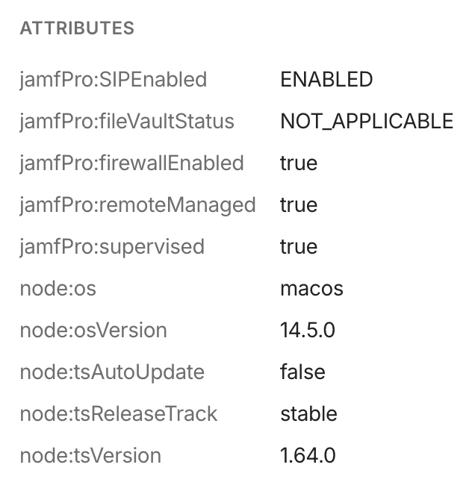Click the jamfPro:fileVaultStatus attribute name
475x491 pixels.
127,121
